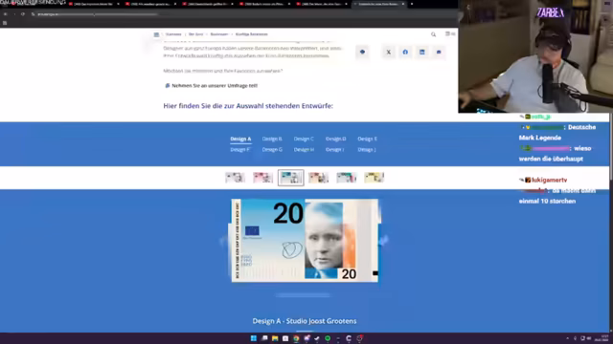Open the hamburger menu beside the breadcrumbs
The height and width of the screenshot is (344, 613).
(x=156, y=34)
